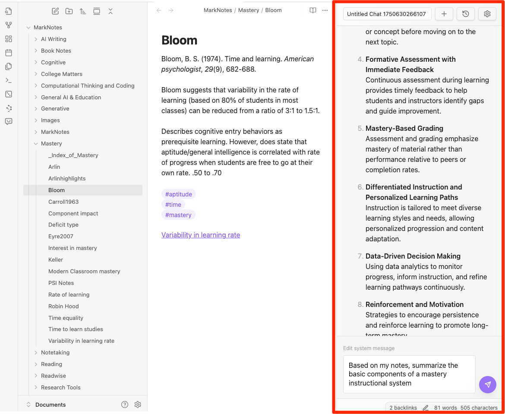Collapse all folders in the file explorer
Viewport: 505px width, 414px height.
[110, 12]
